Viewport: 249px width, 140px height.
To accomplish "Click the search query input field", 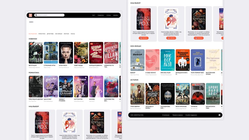I will (50, 15).
